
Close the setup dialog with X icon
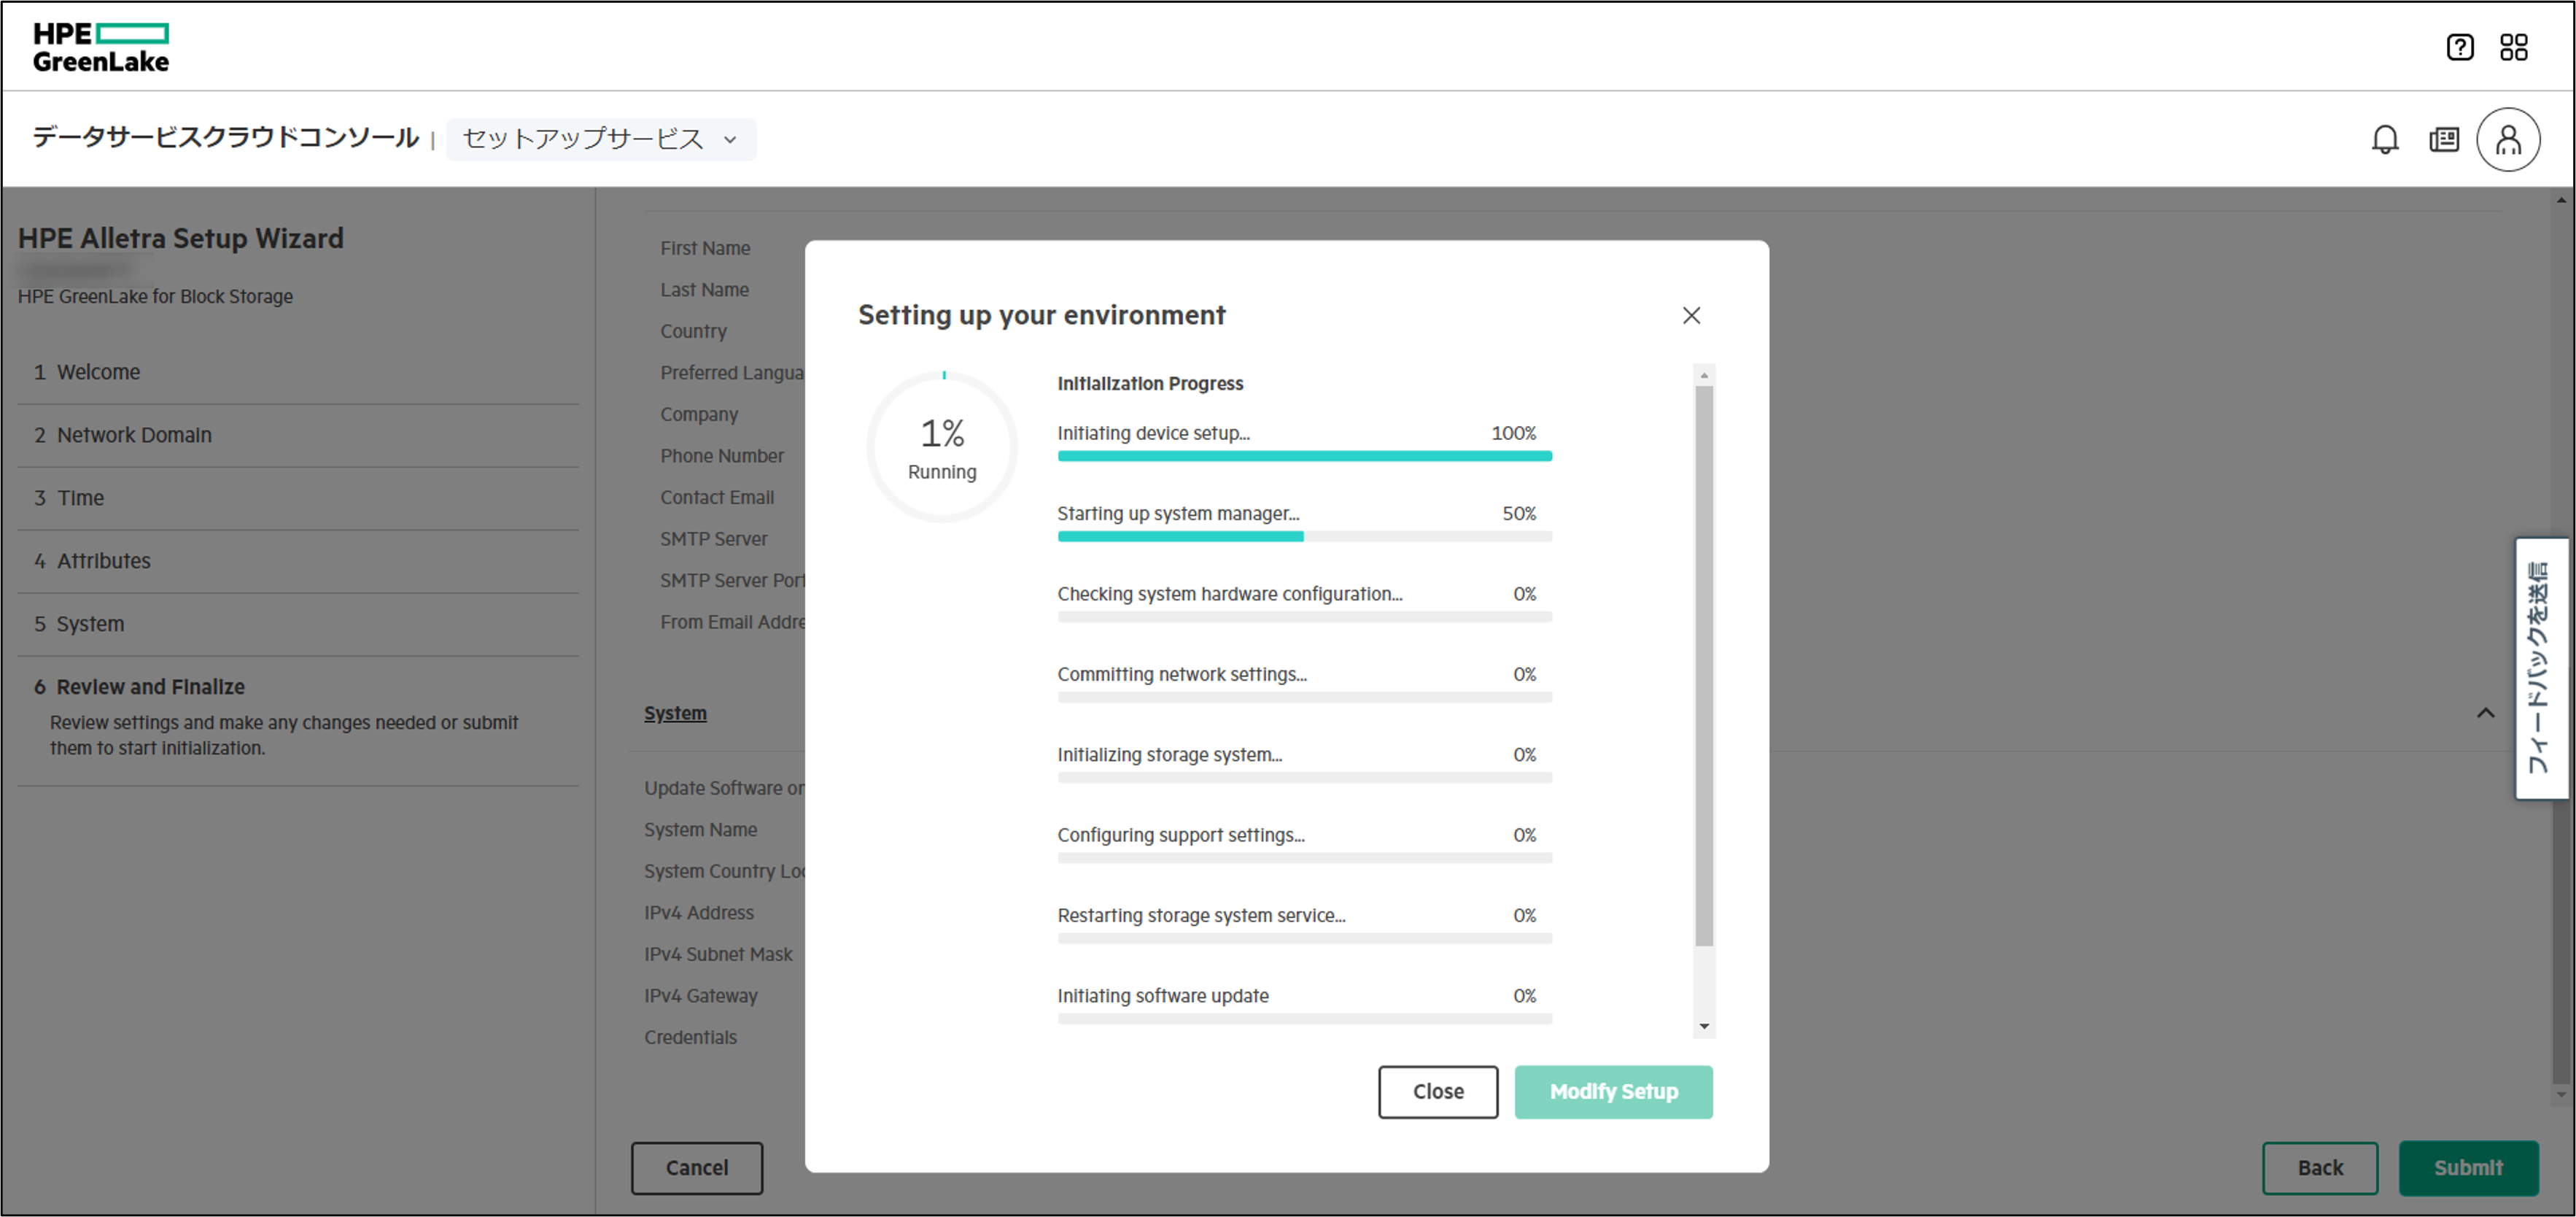point(1690,315)
